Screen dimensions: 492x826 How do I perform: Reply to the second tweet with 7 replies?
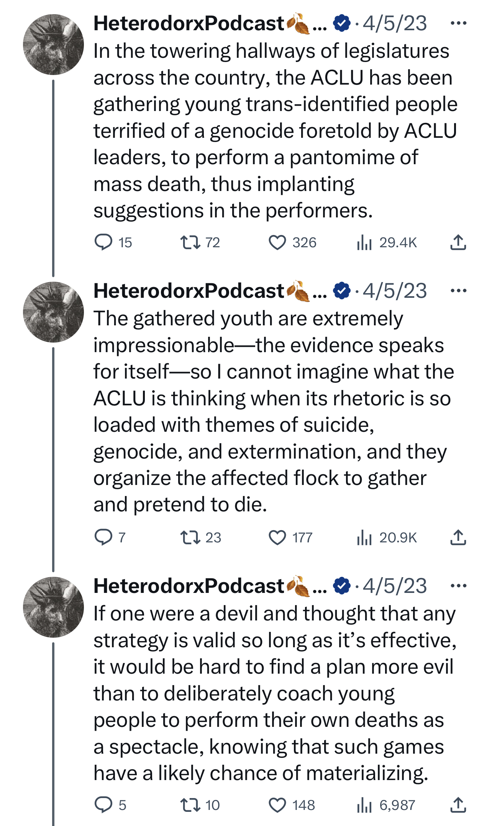pyautogui.click(x=103, y=537)
